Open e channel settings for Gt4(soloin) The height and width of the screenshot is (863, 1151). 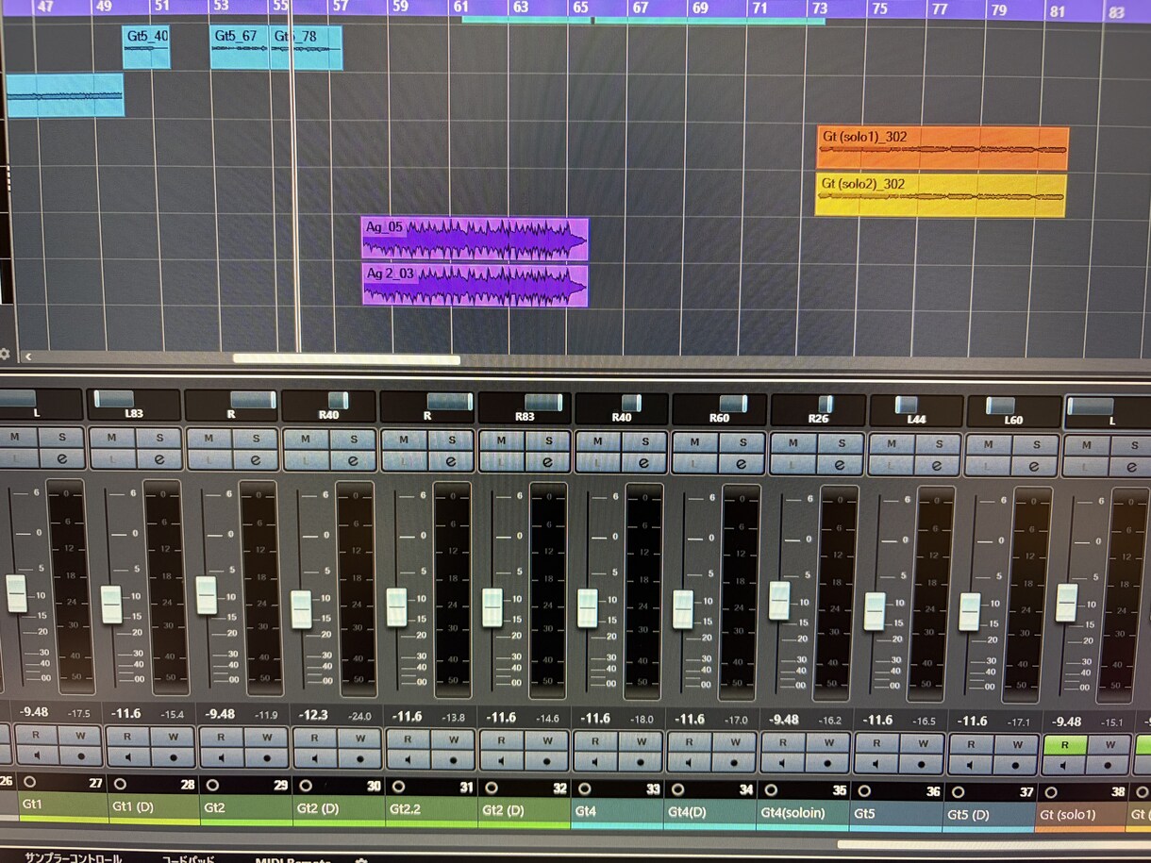(840, 464)
